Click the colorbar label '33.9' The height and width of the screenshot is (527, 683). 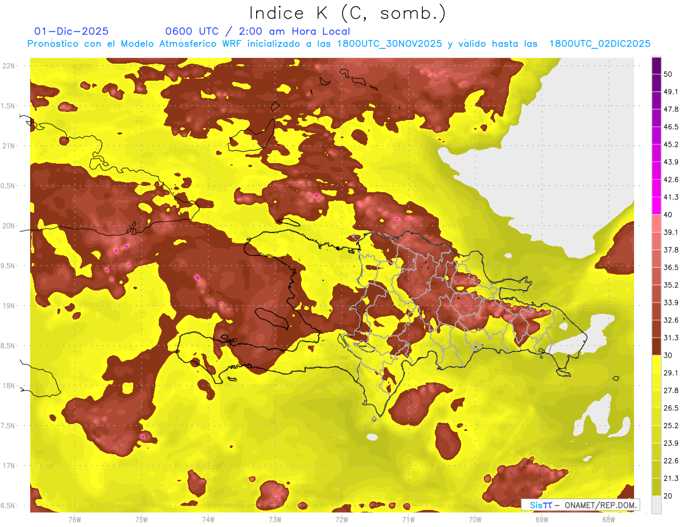pos(671,302)
